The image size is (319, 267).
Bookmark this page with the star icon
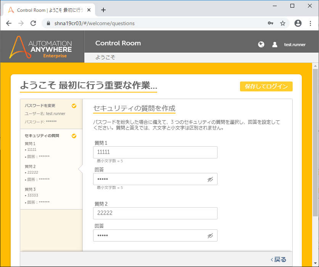[x=283, y=23]
